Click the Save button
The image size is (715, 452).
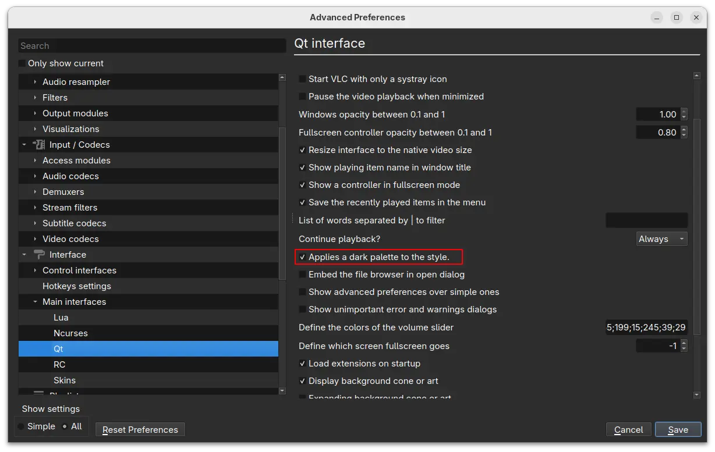tap(678, 430)
